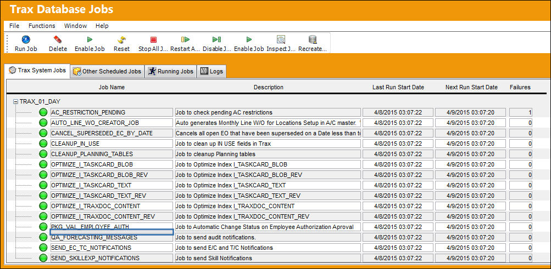Select the SEND_EC_TC_NOTIFICATIONS job name
This screenshot has height=269, width=551.
point(112,248)
